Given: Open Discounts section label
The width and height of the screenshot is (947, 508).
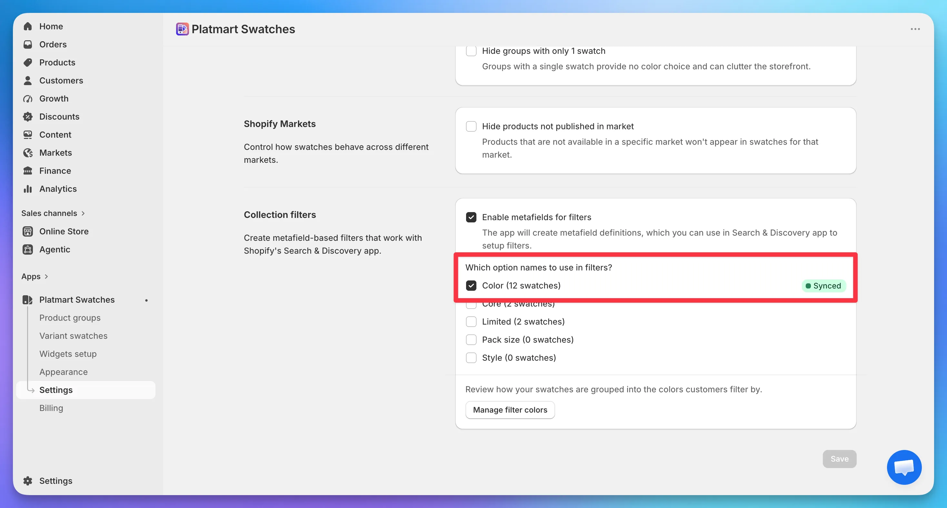Looking at the screenshot, I should pos(59,116).
